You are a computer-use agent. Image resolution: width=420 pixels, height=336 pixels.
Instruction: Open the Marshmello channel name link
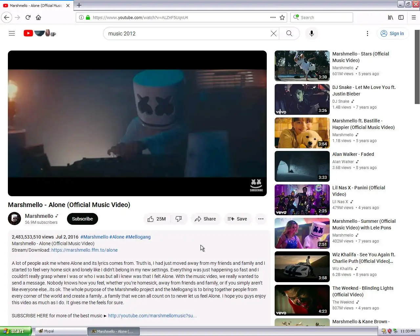[39, 216]
